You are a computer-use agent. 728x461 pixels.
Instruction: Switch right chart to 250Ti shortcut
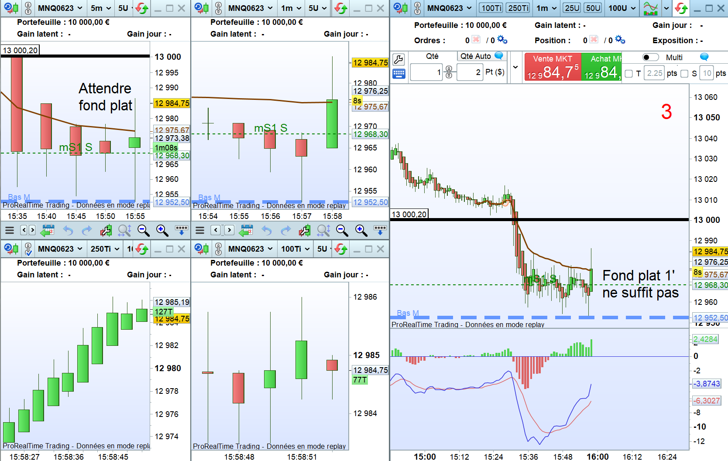coord(519,8)
